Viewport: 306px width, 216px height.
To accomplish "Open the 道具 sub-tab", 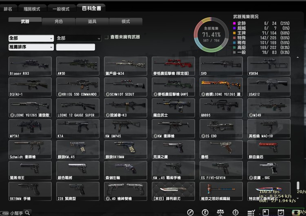I will coord(92,21).
